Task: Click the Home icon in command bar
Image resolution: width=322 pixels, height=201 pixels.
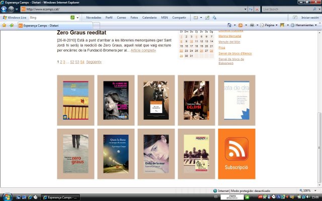Action: coord(230,25)
